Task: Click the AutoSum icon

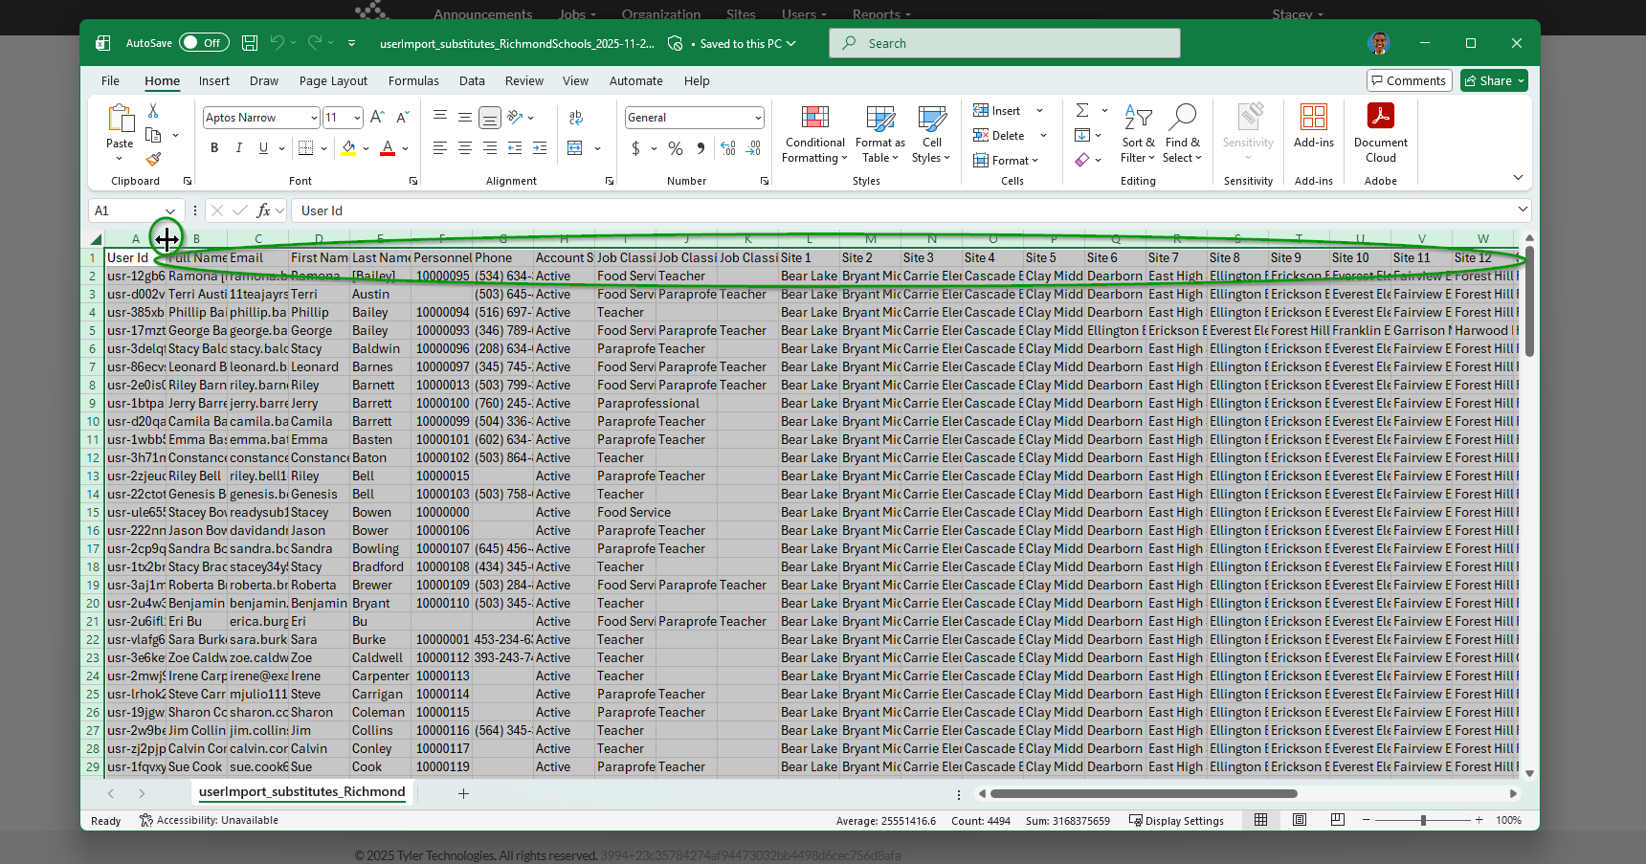Action: pos(1082,110)
